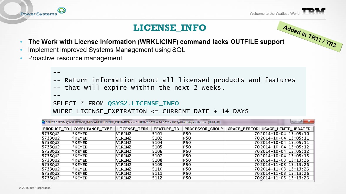Click the PROCESSOR_GROUP column header
346x194 pixels.
(204, 129)
